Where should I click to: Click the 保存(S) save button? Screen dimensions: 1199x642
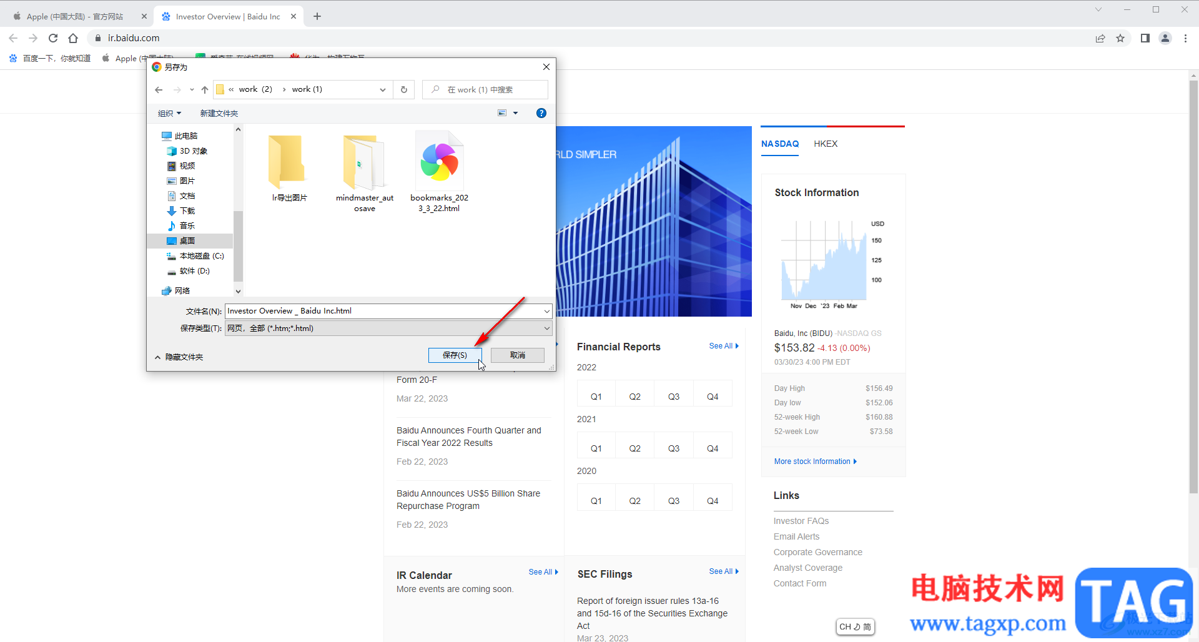pos(455,355)
